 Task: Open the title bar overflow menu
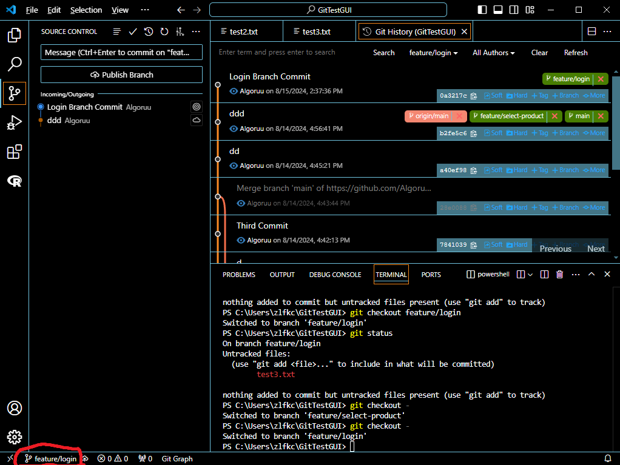point(145,10)
